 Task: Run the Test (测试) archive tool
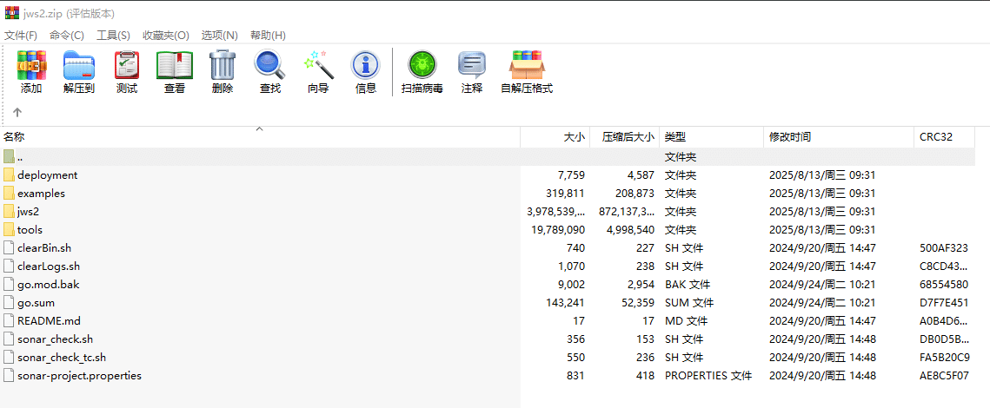click(127, 72)
